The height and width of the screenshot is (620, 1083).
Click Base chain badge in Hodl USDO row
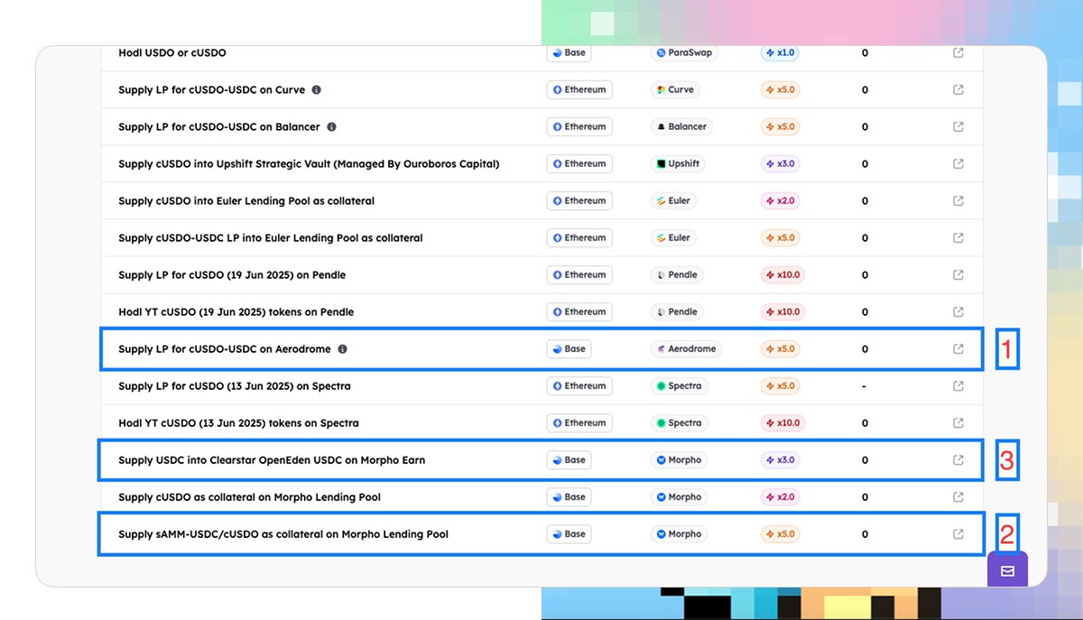tap(569, 52)
